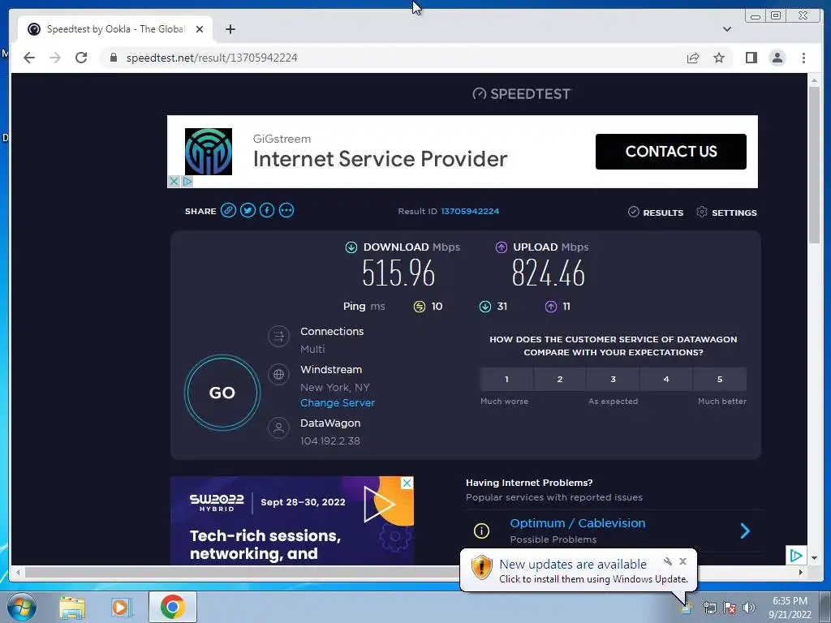Share result on Facebook

pyautogui.click(x=267, y=210)
